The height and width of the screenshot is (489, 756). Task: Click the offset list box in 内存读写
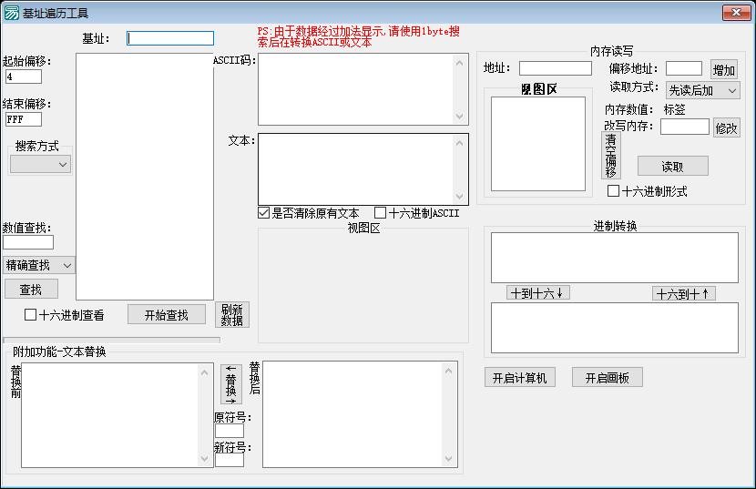coord(538,144)
